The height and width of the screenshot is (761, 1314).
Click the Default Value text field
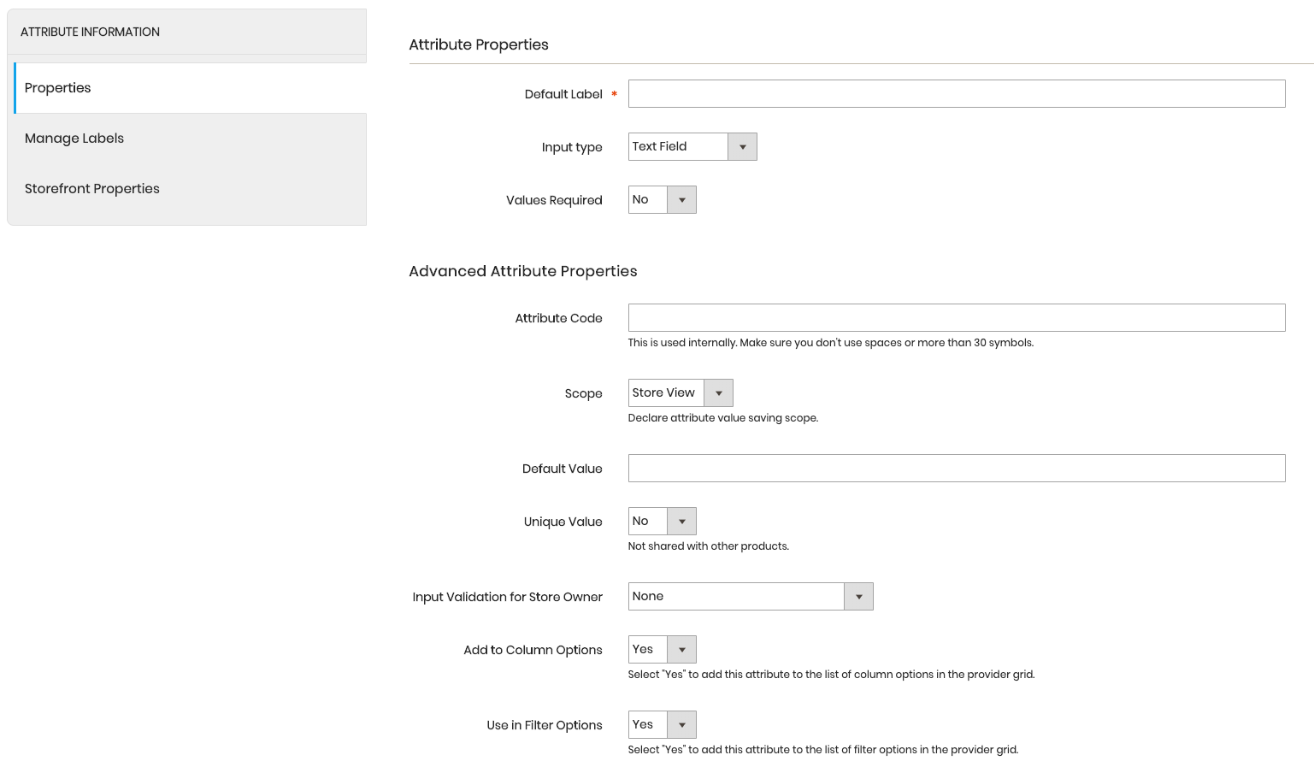pos(957,469)
